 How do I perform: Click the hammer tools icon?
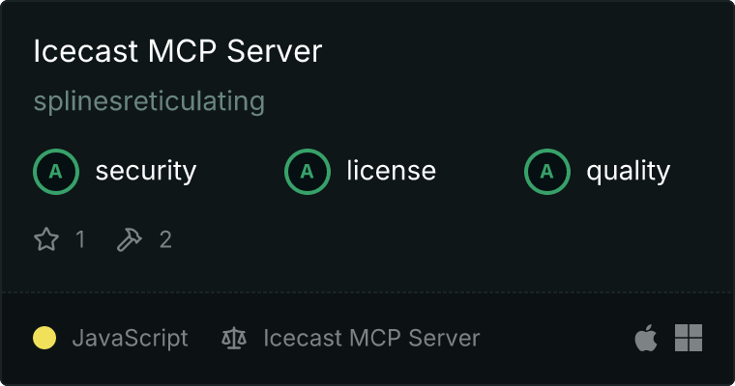[129, 239]
